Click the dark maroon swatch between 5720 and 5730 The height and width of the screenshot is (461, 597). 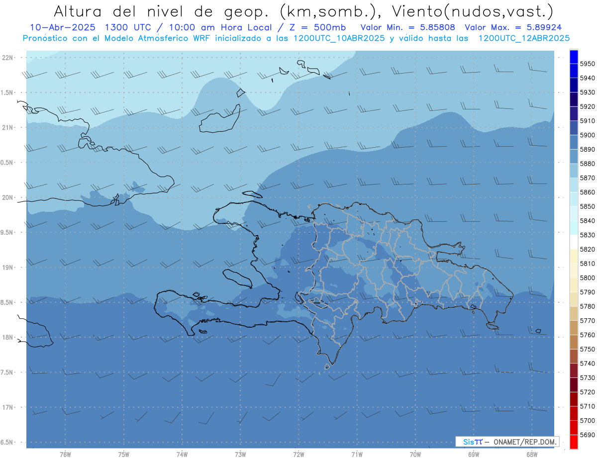click(574, 385)
